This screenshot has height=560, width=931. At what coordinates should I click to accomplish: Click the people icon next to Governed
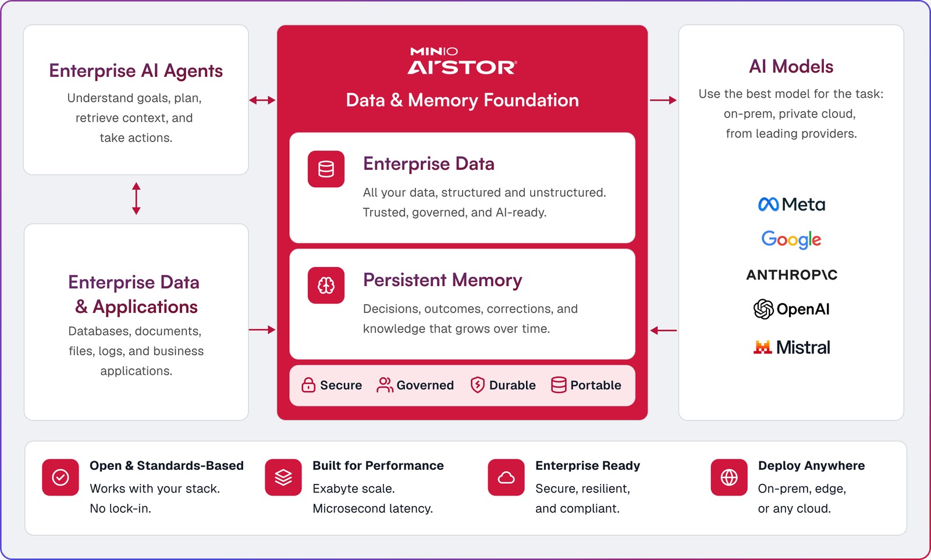385,385
